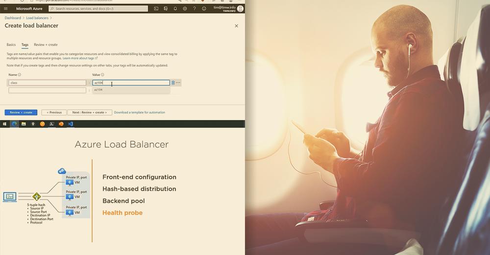Viewport: 490px width, 255px height.
Task: Open the tag row ellipsis menu
Action: 178,83
